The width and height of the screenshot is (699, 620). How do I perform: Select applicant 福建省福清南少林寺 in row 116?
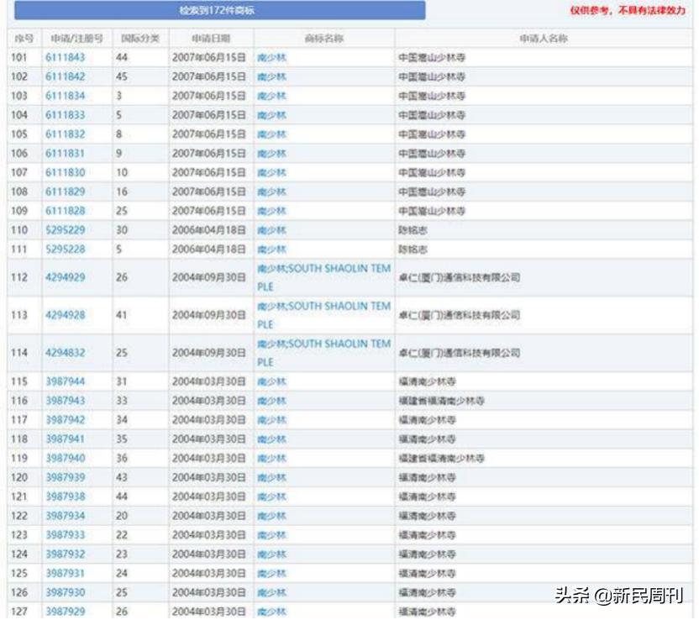click(x=441, y=401)
